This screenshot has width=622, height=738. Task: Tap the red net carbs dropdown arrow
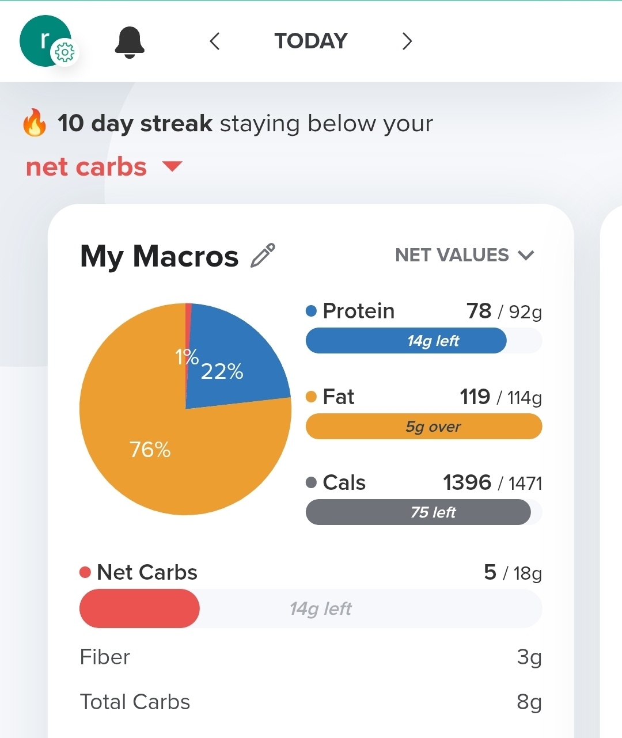[x=172, y=167]
